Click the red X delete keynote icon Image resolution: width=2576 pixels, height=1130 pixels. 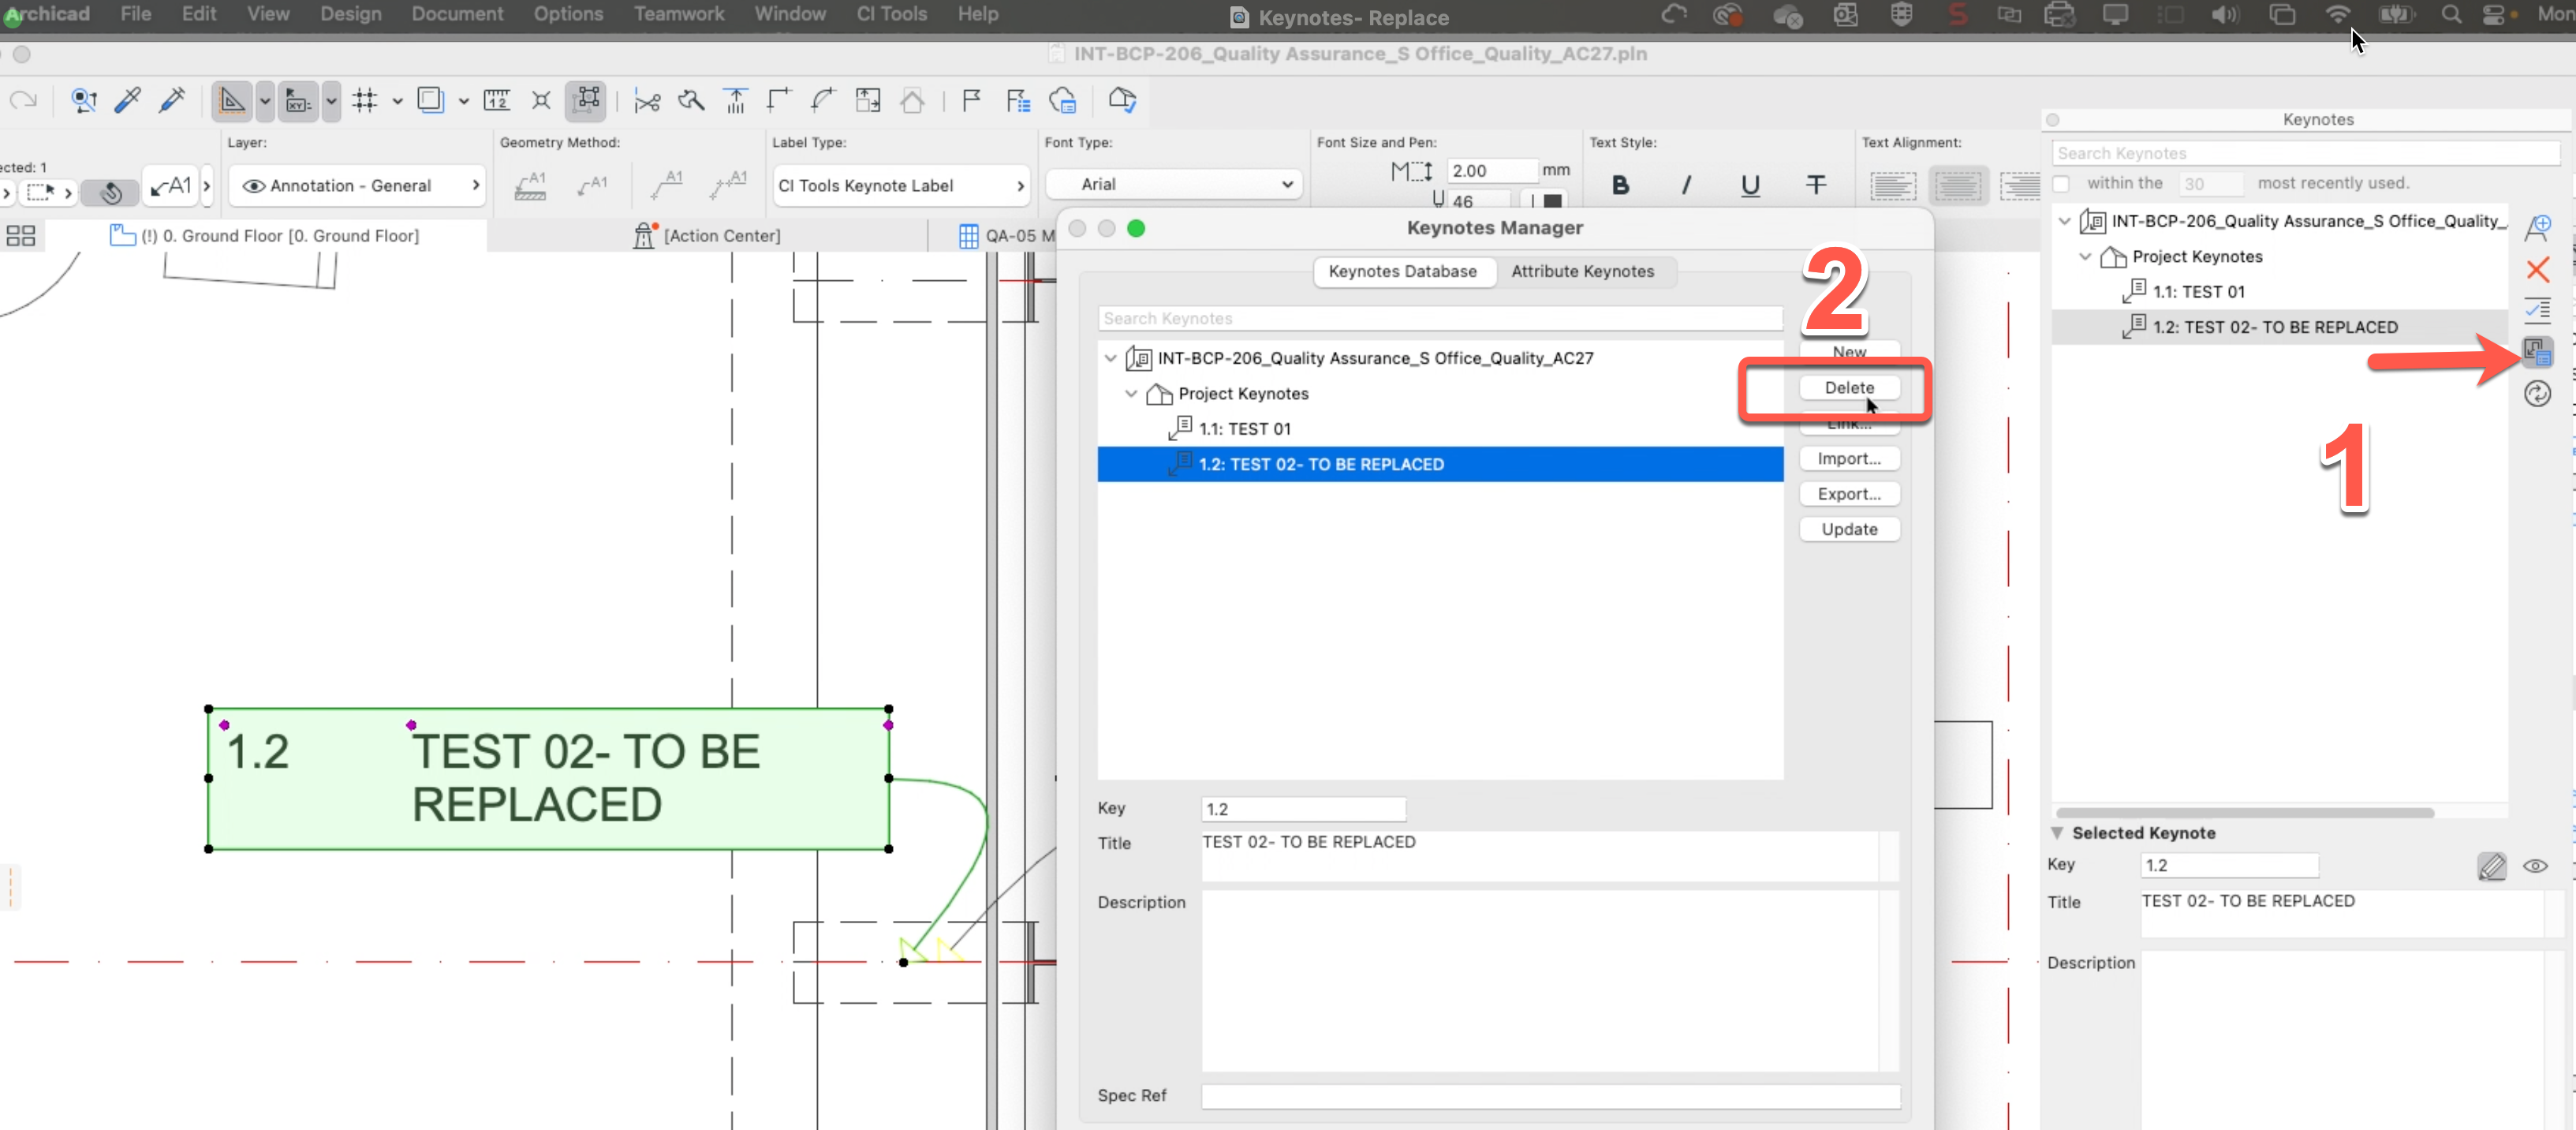click(x=2537, y=269)
